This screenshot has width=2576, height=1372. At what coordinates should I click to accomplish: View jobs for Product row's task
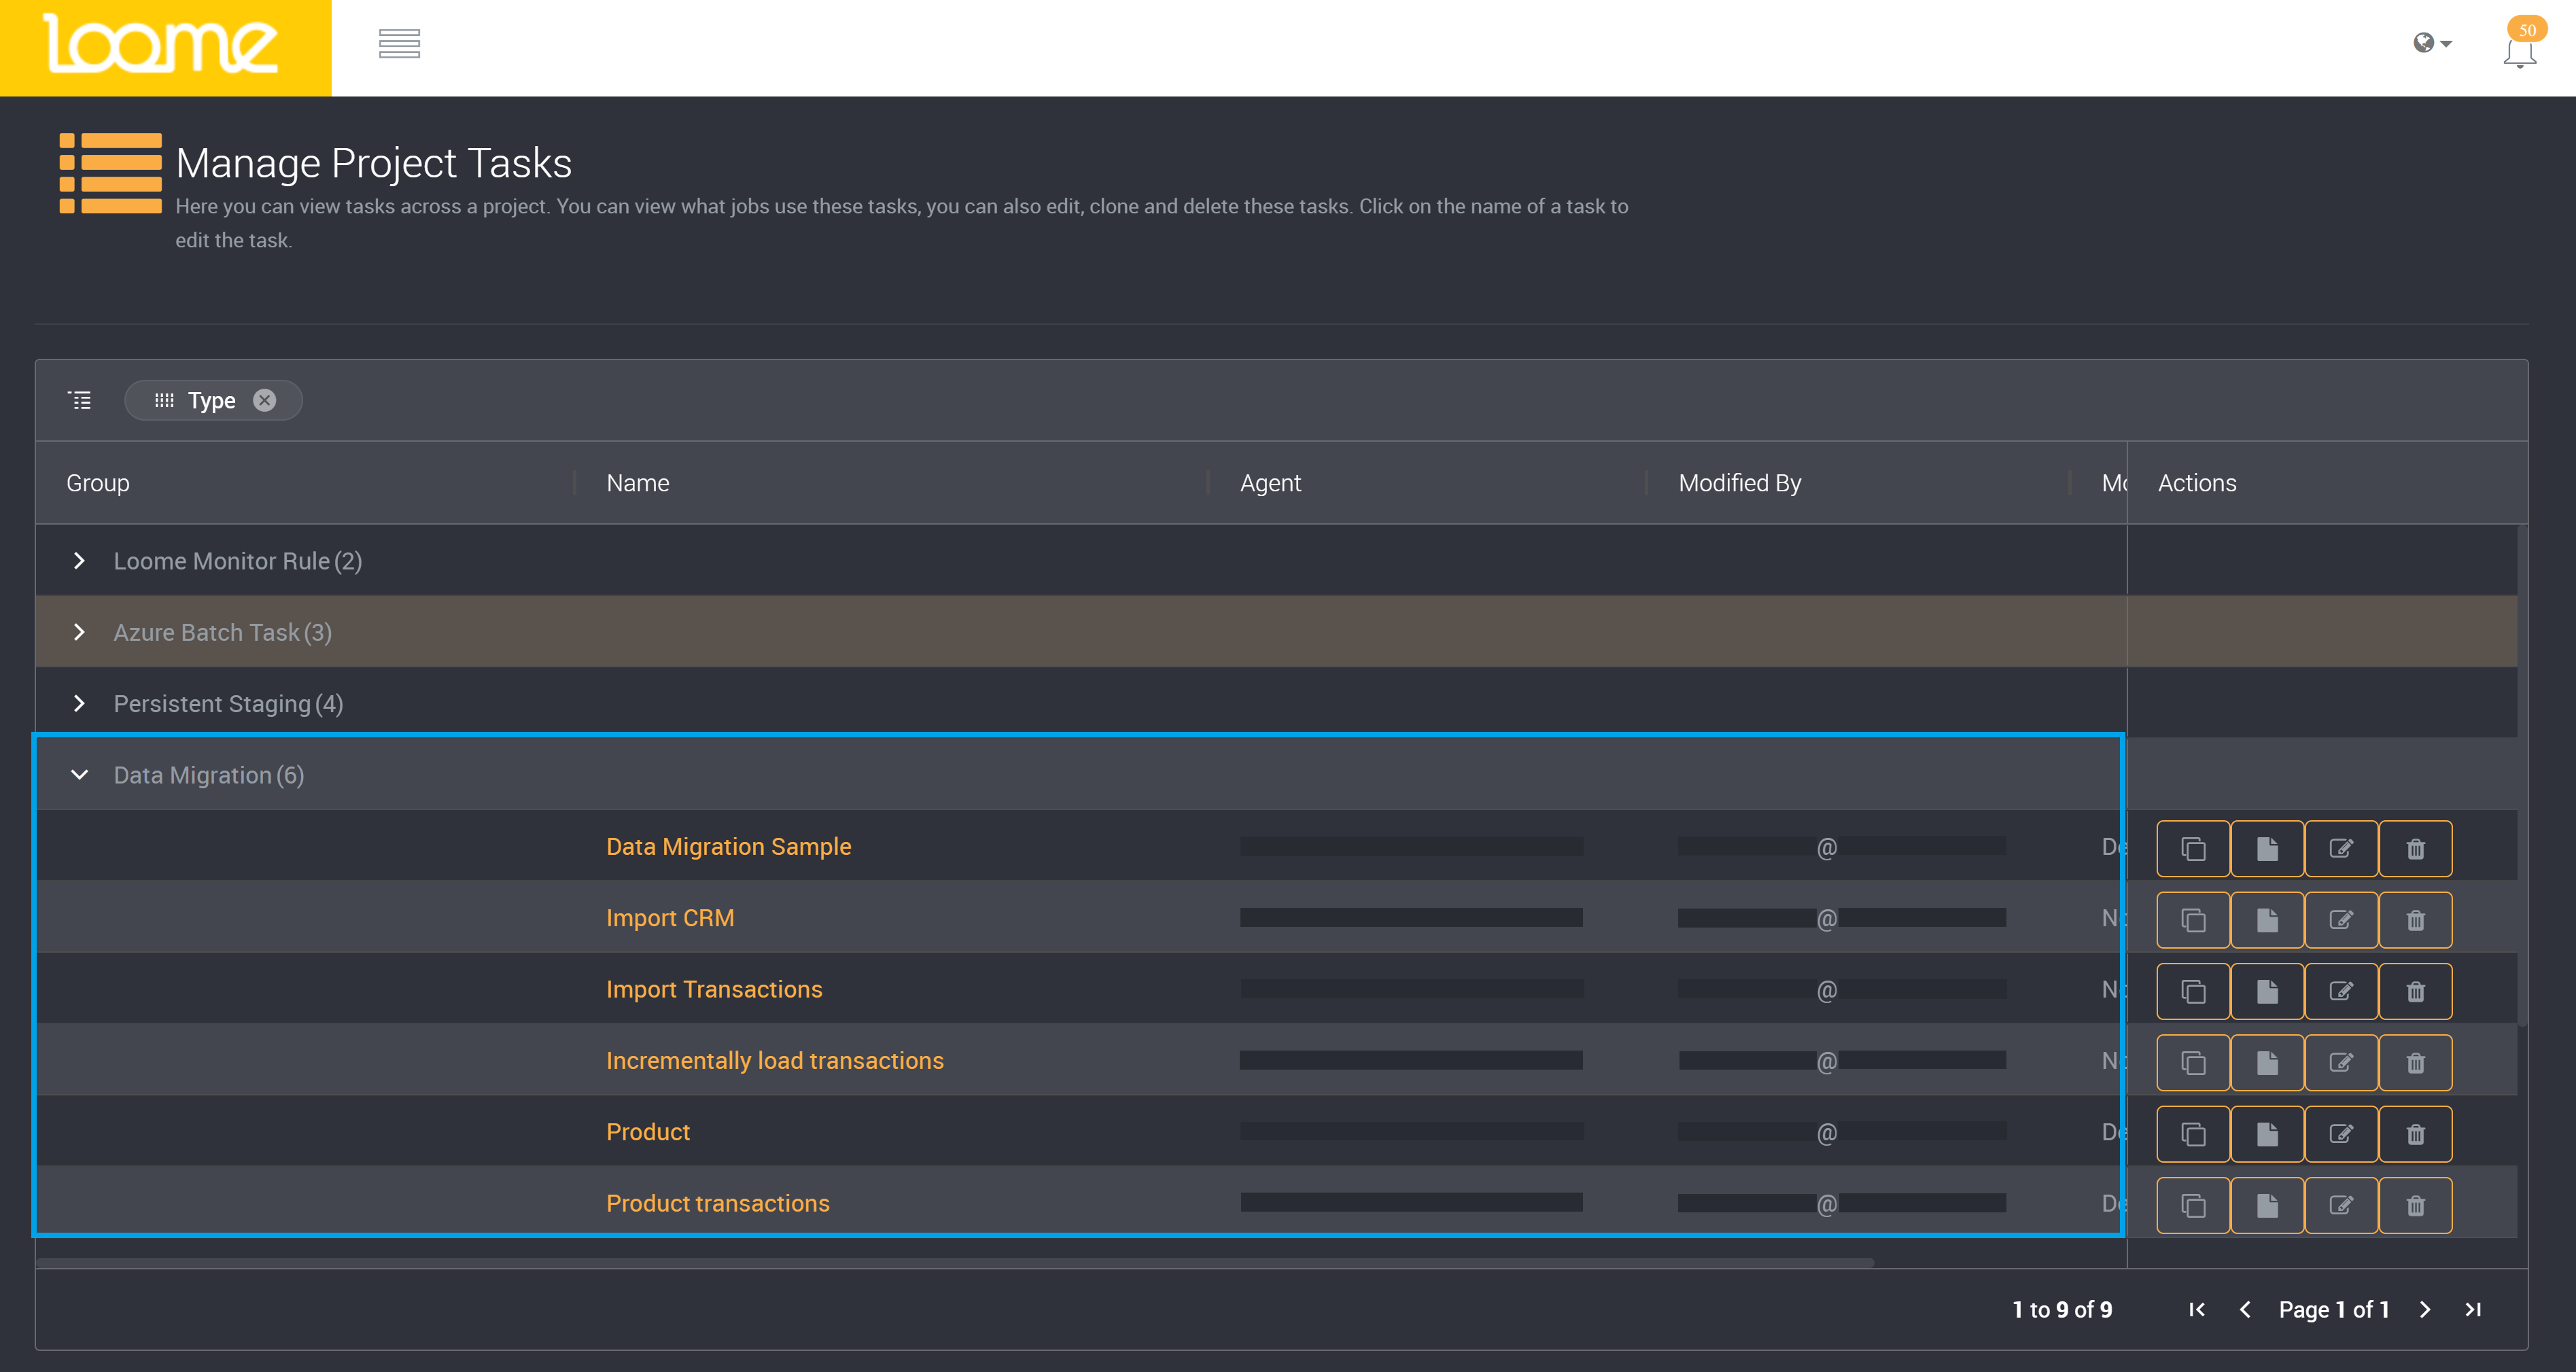point(2267,1134)
